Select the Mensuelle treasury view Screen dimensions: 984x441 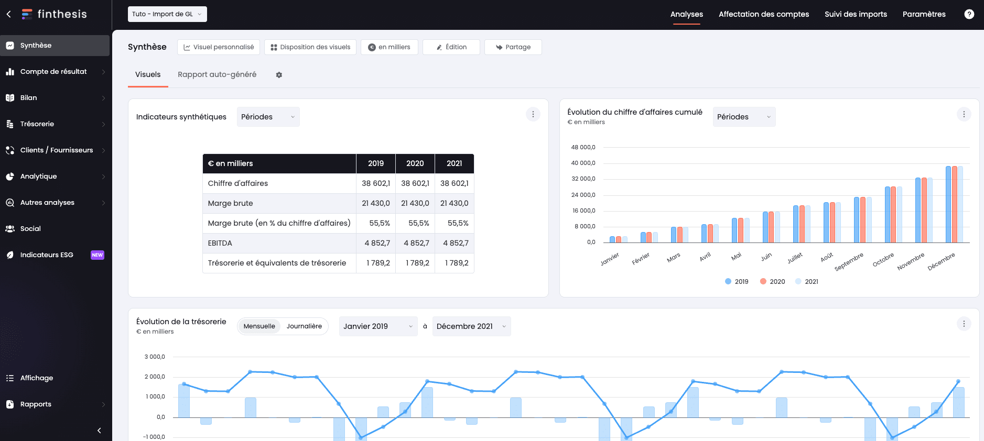pyautogui.click(x=259, y=326)
